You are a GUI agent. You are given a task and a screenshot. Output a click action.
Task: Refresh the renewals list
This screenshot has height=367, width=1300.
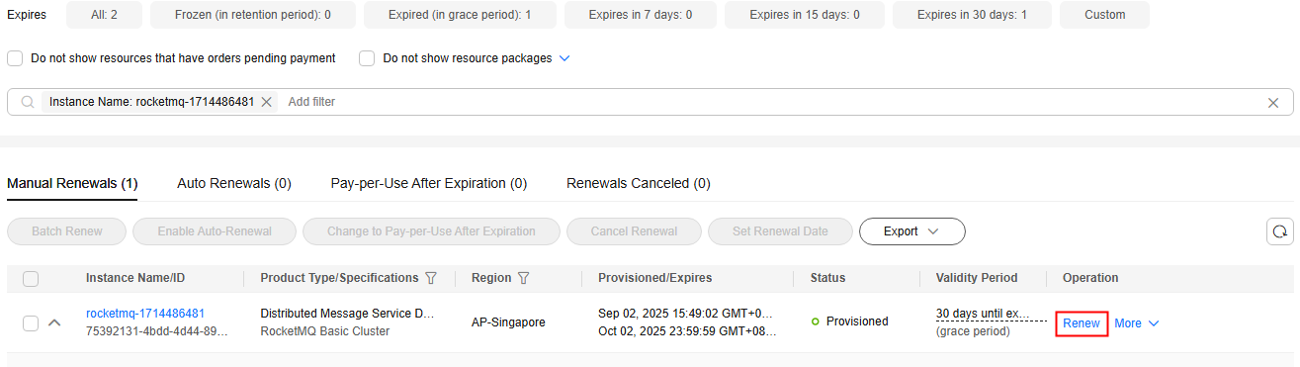point(1280,231)
